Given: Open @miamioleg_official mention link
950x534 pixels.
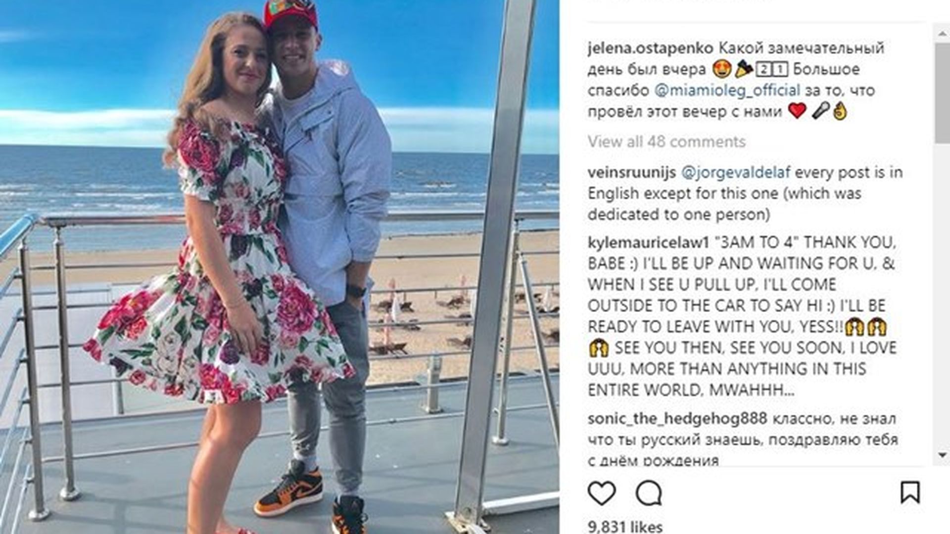Looking at the screenshot, I should (727, 90).
